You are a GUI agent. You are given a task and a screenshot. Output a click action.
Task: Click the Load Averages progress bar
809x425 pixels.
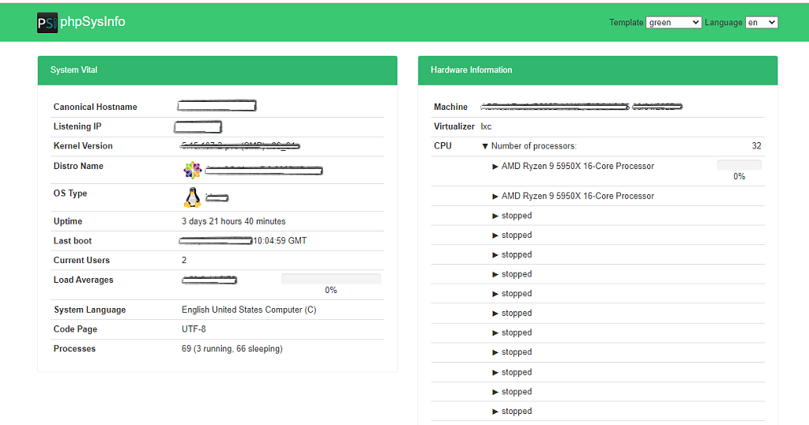click(x=331, y=279)
